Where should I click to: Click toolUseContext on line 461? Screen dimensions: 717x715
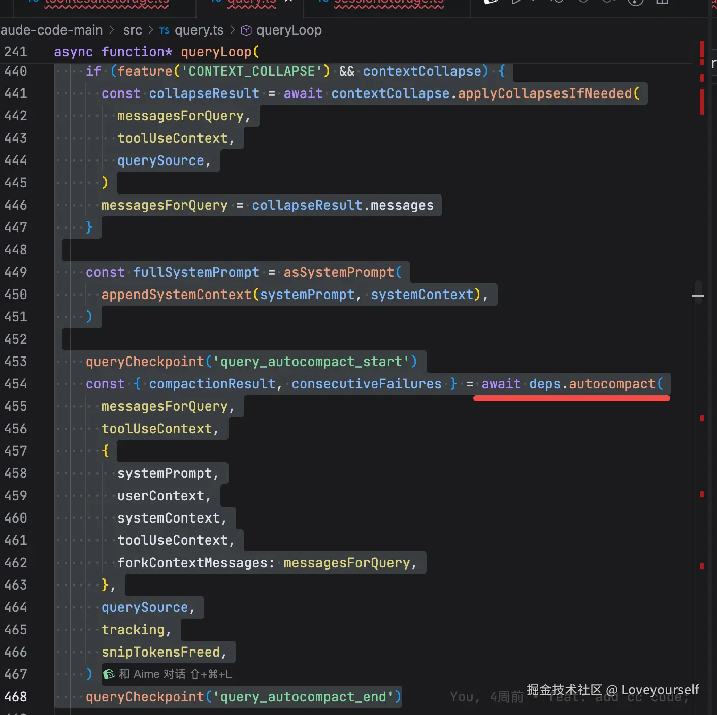point(173,540)
